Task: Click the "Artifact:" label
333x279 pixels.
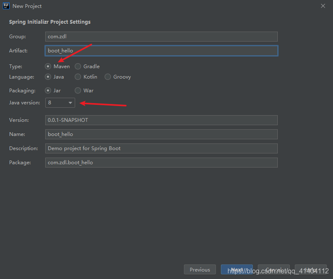Action: 18,51
